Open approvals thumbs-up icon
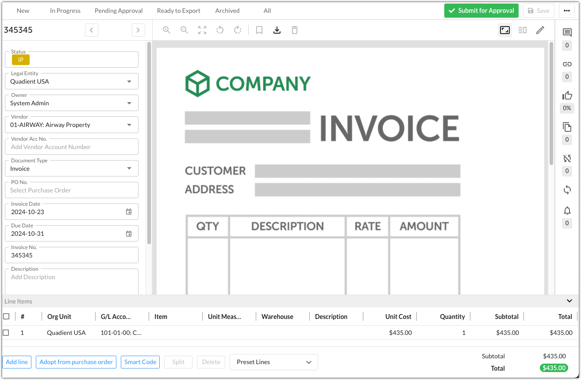This screenshot has height=380, width=581. click(567, 95)
